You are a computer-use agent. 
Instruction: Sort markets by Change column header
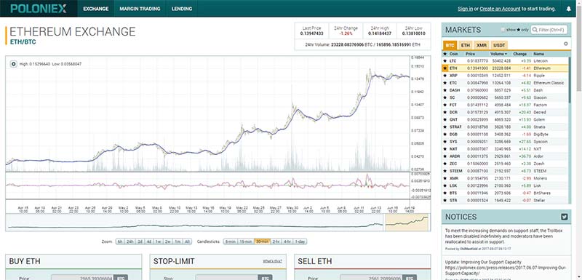[x=520, y=54]
